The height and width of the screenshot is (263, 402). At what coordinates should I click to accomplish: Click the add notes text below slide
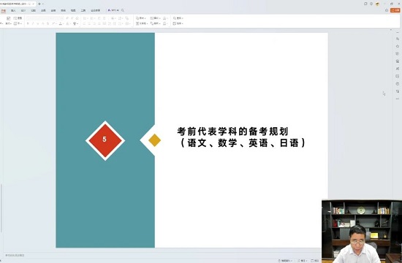point(15,255)
